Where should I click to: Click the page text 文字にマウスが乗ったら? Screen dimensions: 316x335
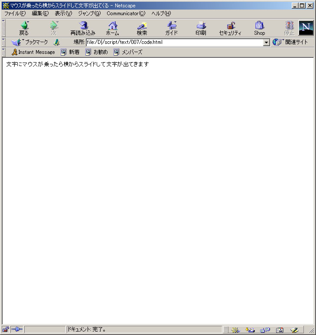(35, 64)
